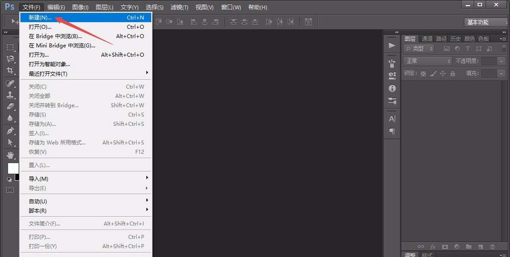The height and width of the screenshot is (257, 510).
Task: Select the Blur drop tool
Action: [10, 118]
